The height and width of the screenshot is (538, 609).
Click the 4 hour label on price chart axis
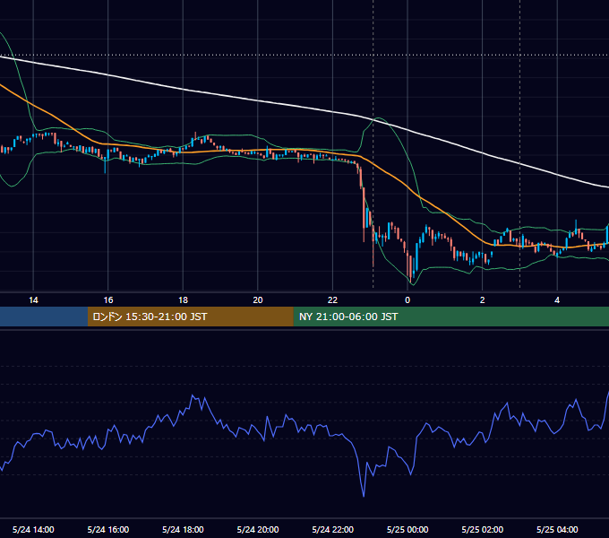[x=557, y=300]
